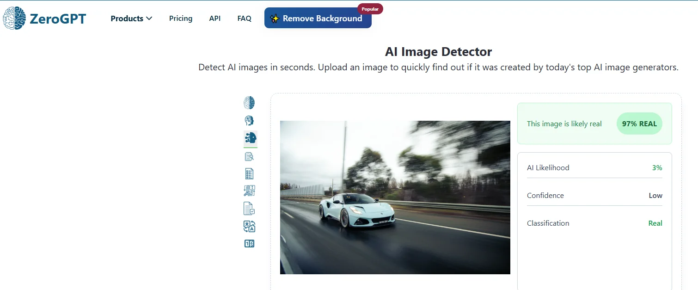Click the 97% REAL result badge
The image size is (698, 290).
coord(639,124)
